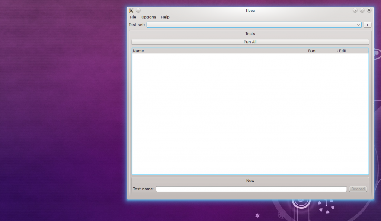Click the Run column header
The height and width of the screenshot is (221, 381).
322,51
